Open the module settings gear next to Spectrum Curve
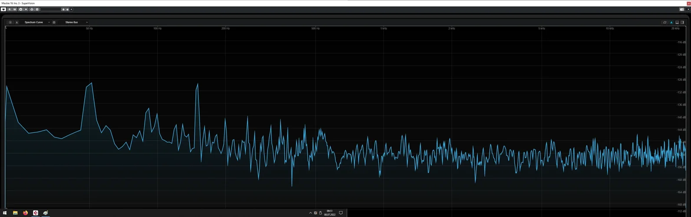The image size is (691, 217). coord(54,22)
